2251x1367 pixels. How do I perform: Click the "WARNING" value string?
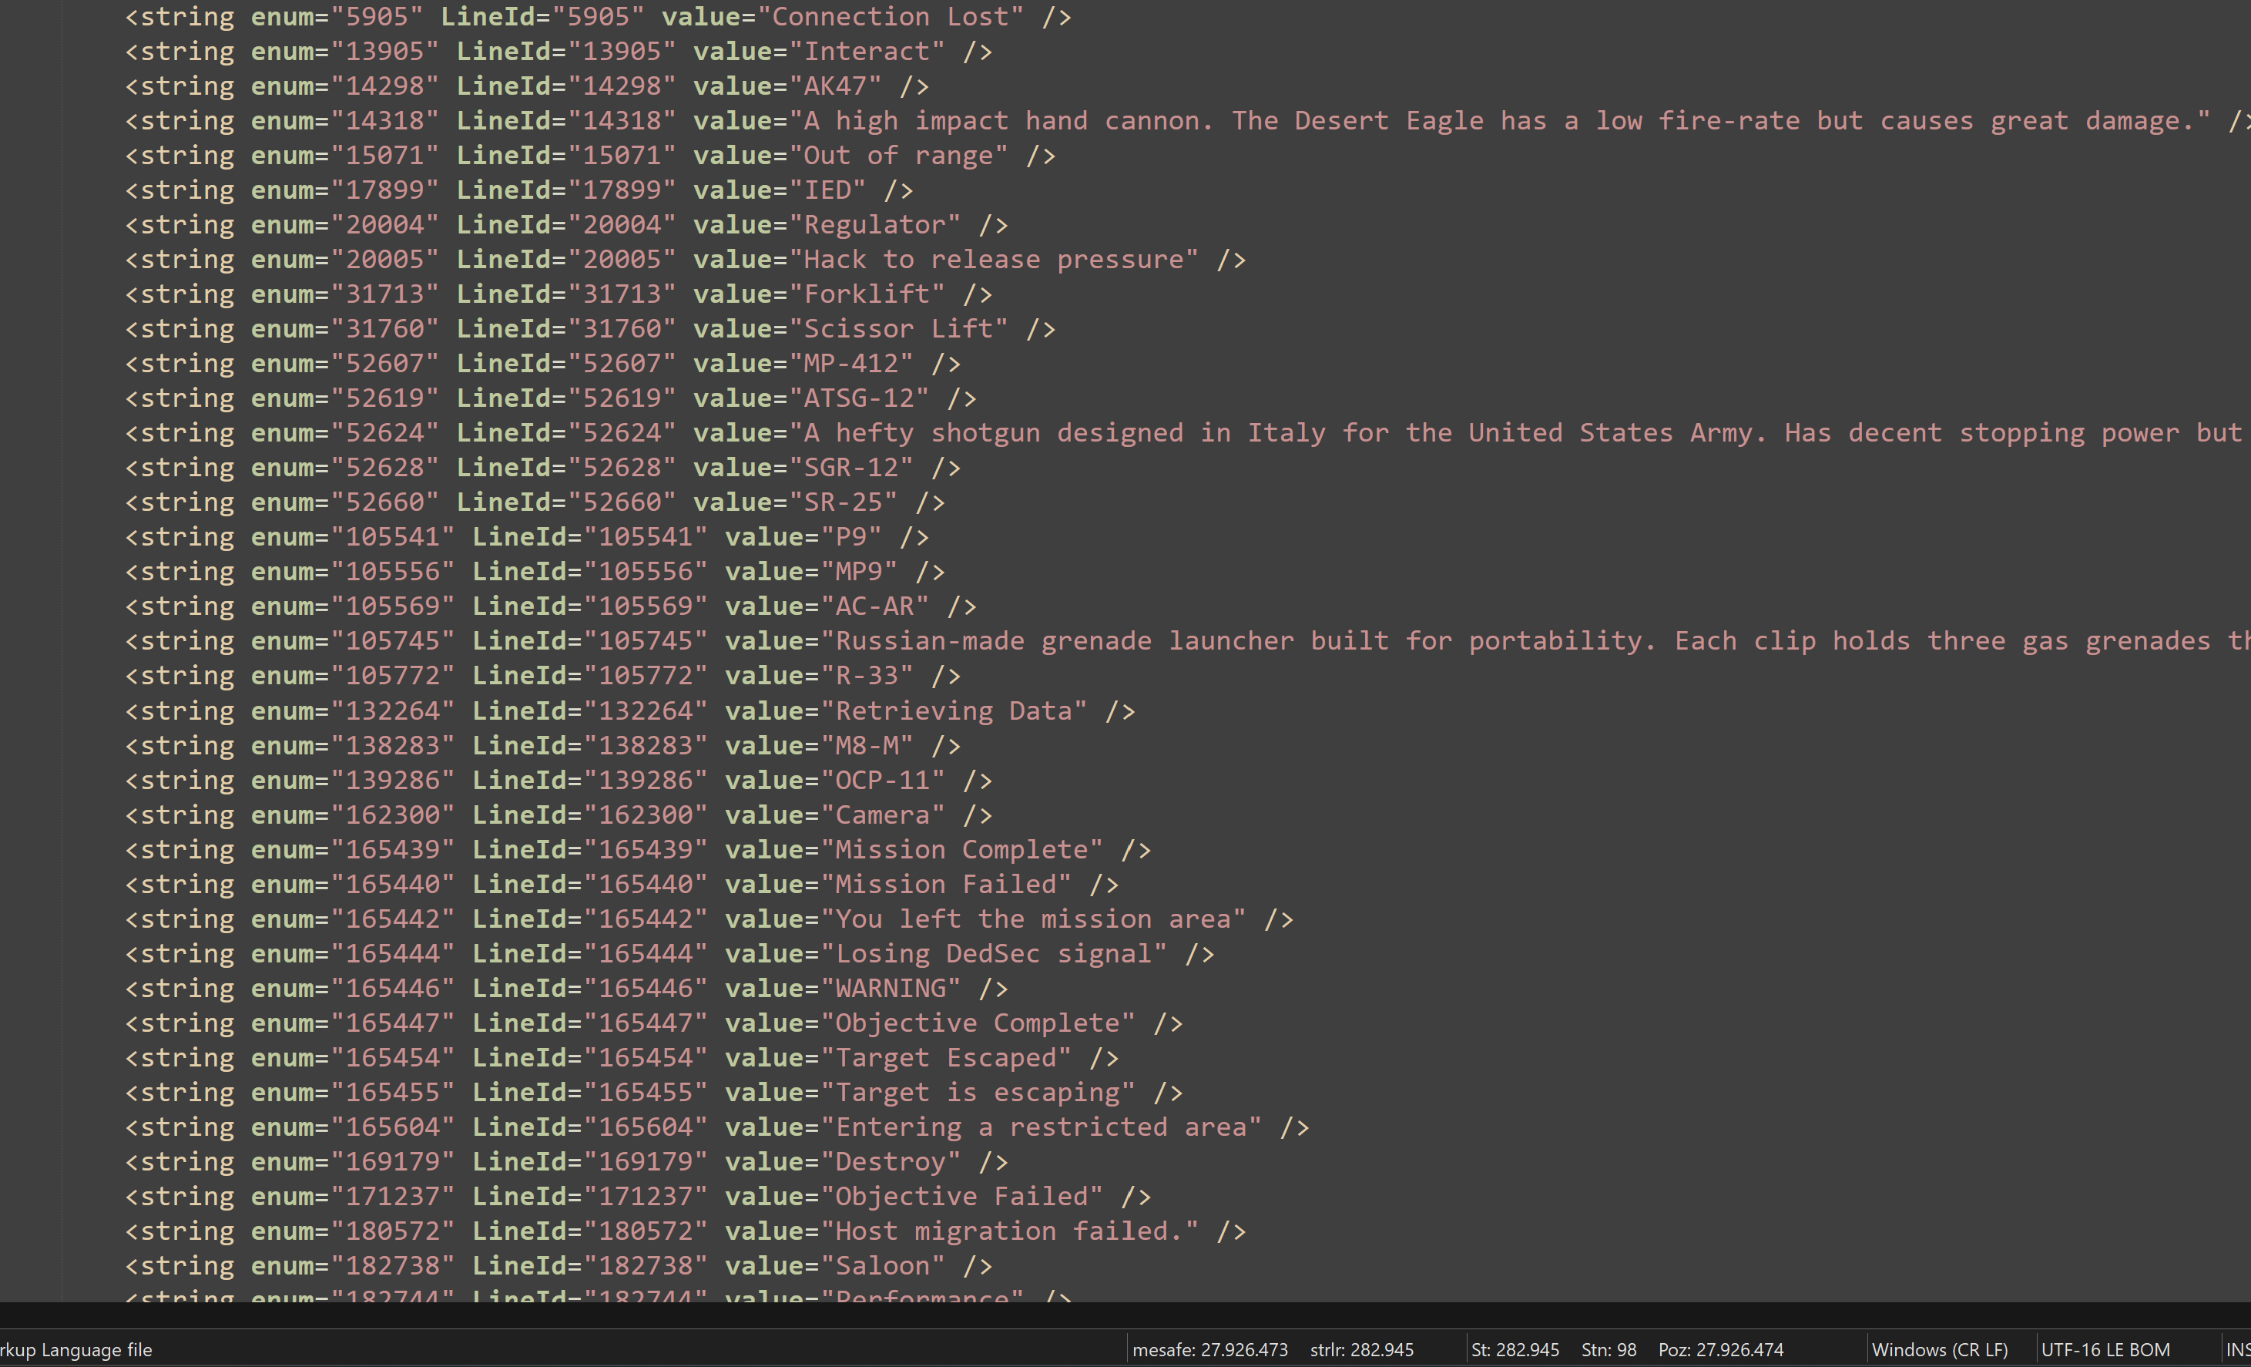coord(891,989)
